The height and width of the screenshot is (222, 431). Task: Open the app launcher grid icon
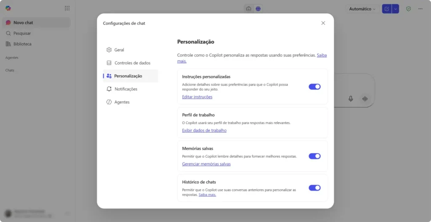pos(67,8)
